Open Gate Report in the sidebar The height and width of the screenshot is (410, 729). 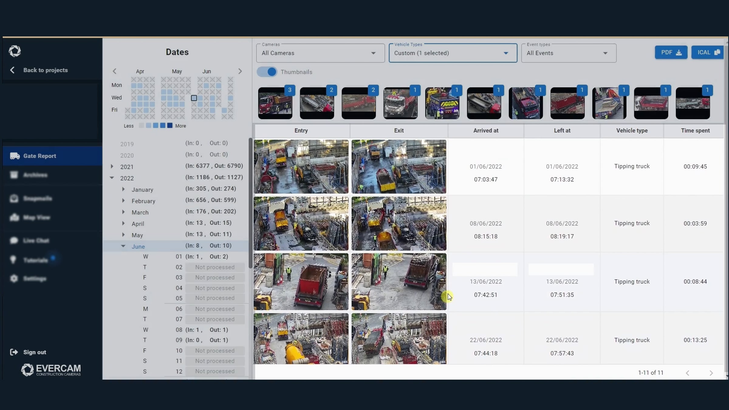(53, 156)
